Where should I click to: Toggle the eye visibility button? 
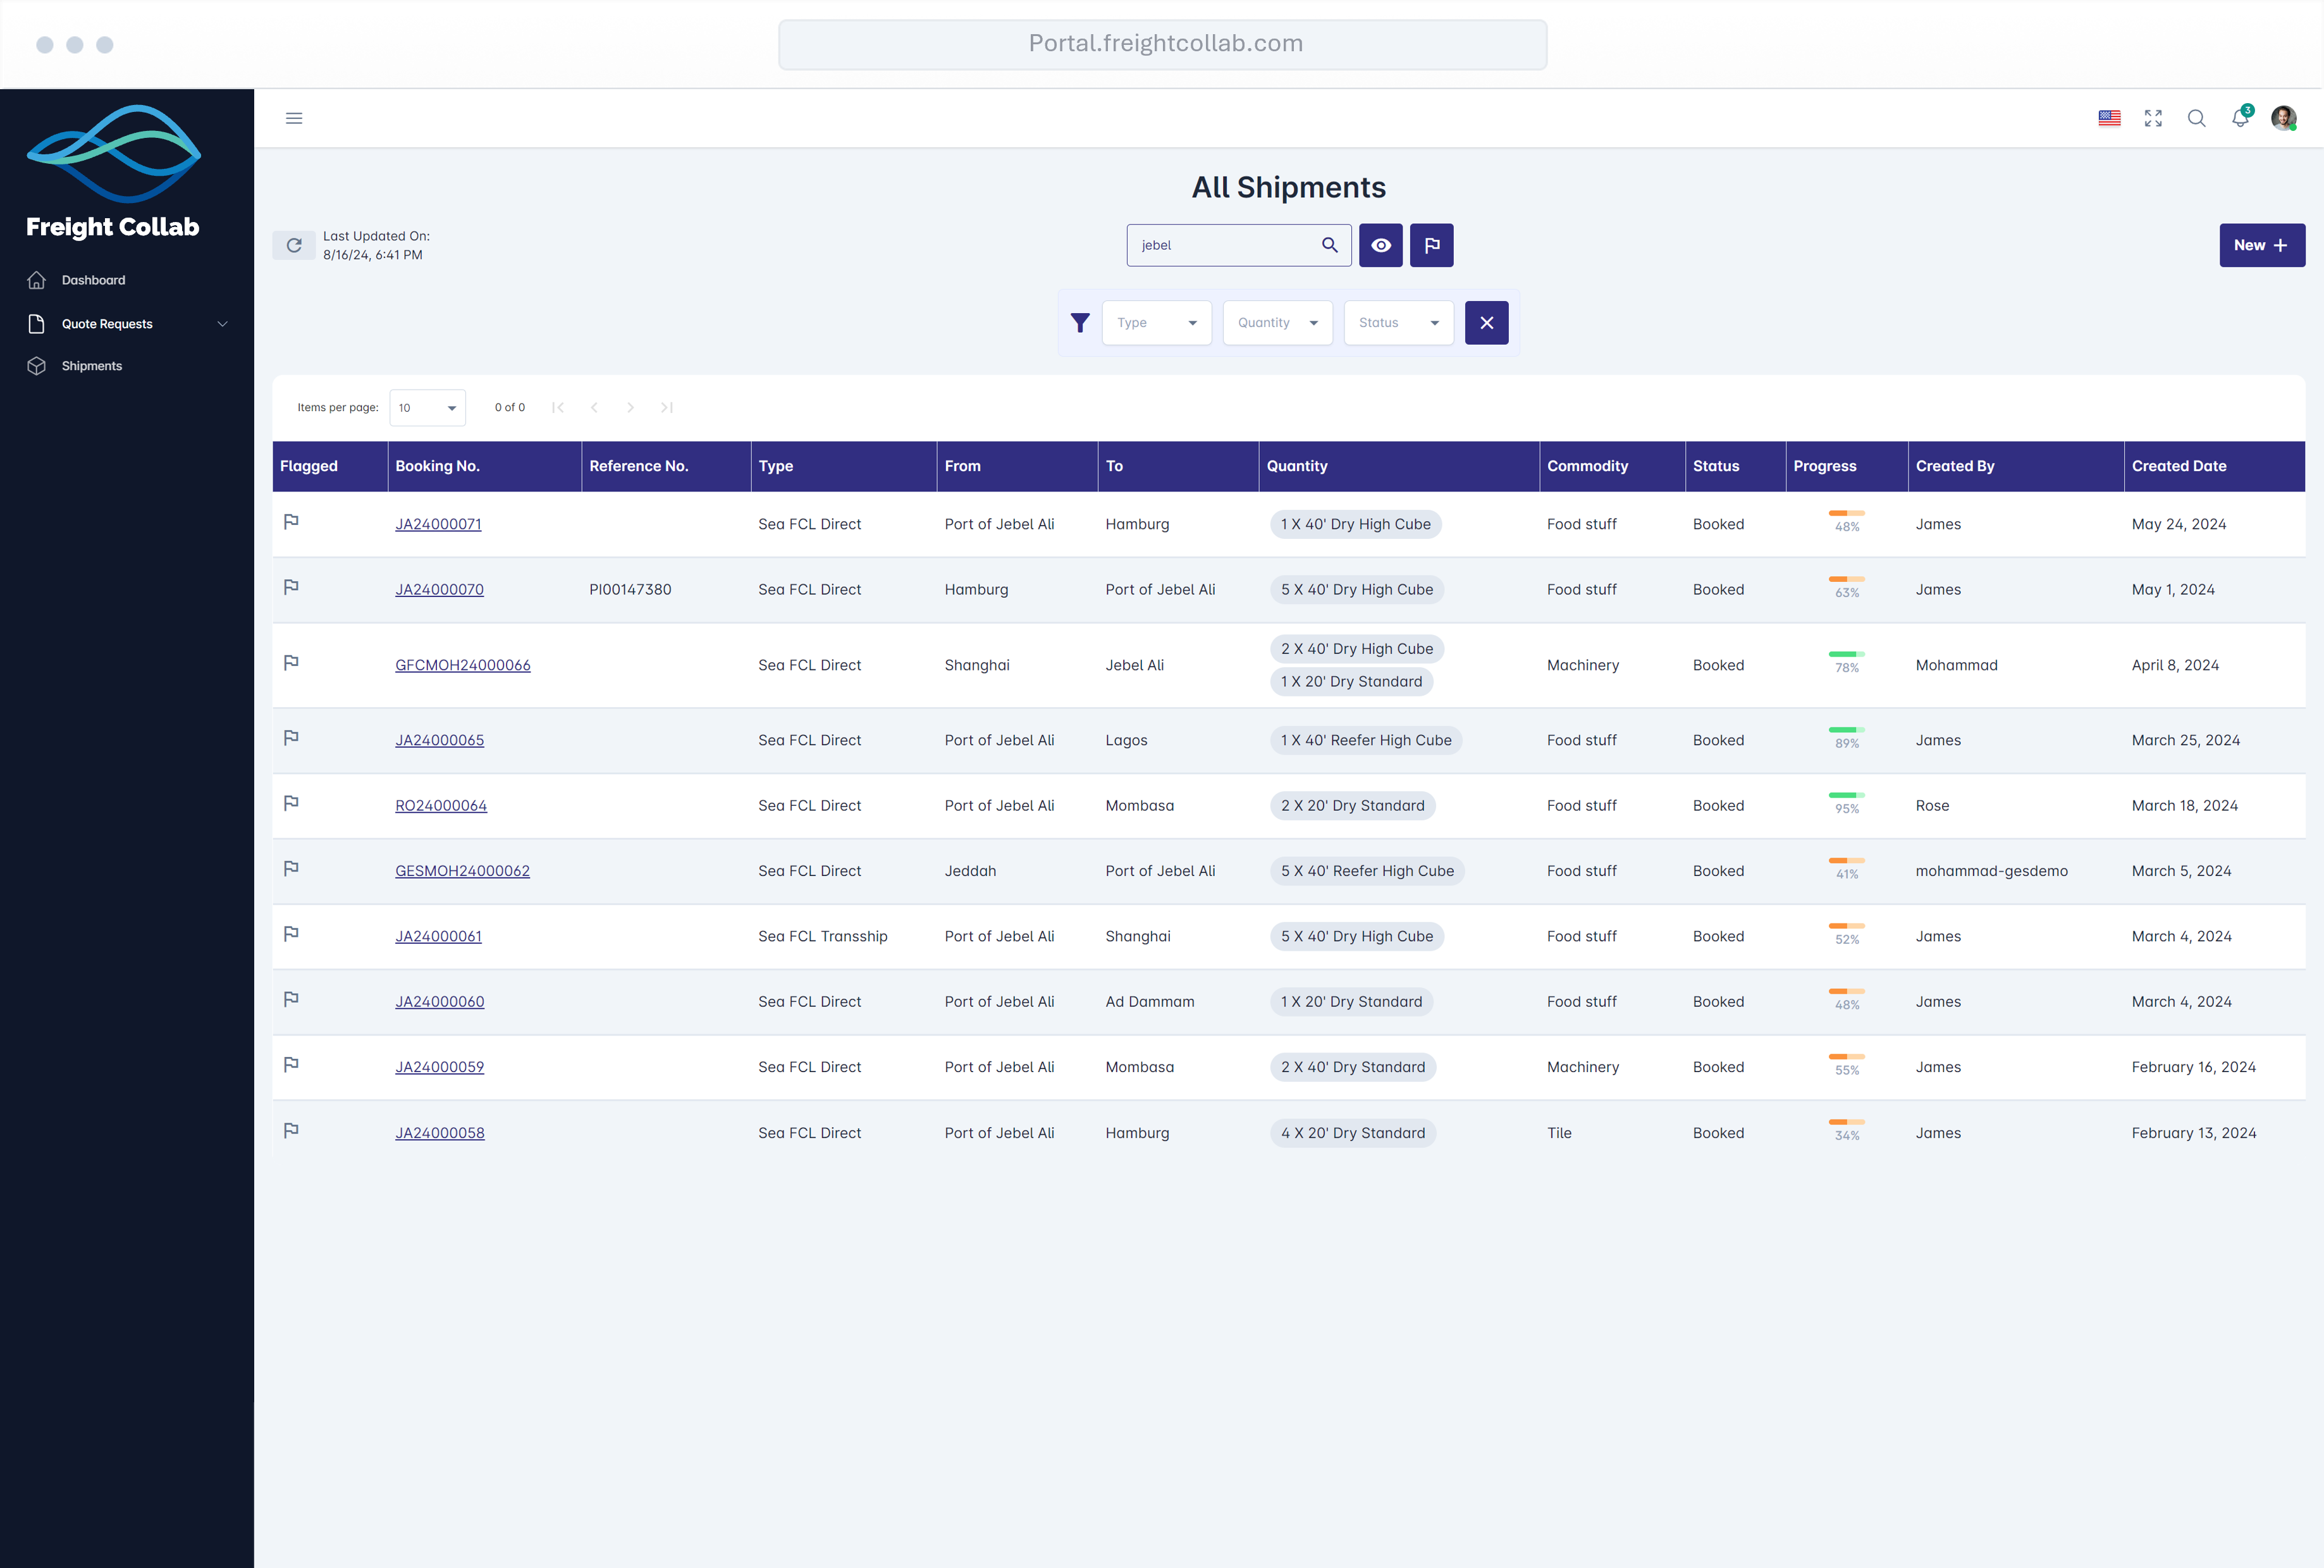pos(1380,245)
